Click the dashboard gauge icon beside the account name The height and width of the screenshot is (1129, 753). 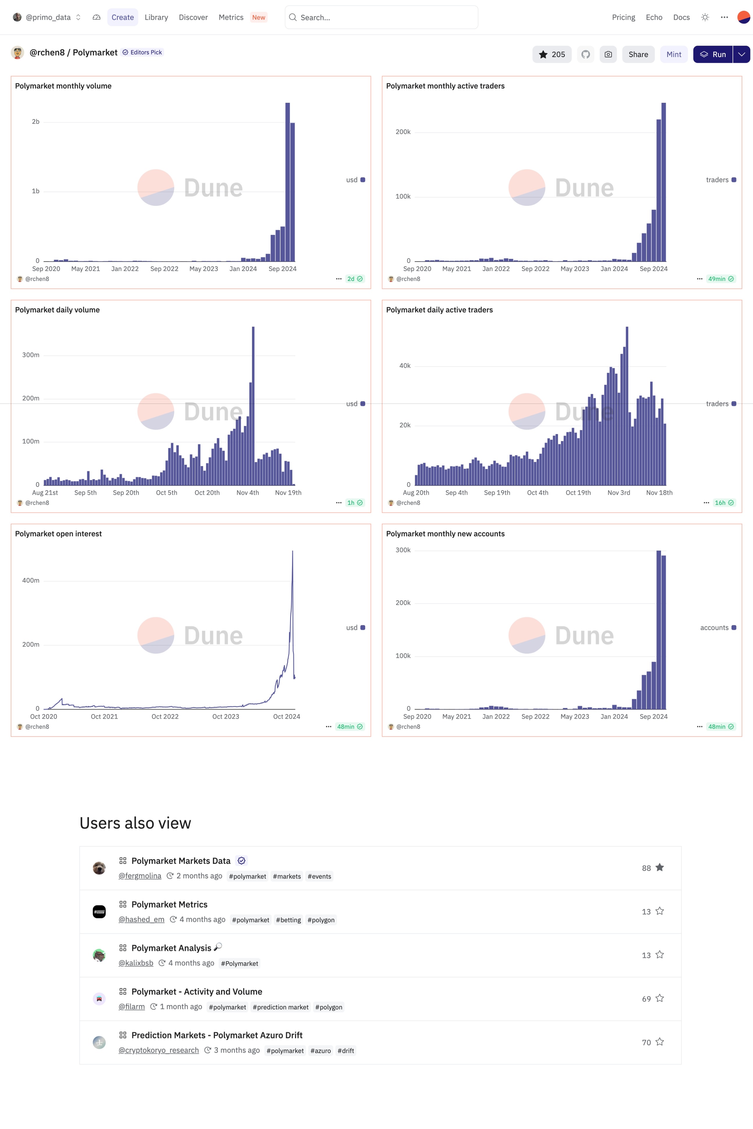point(97,17)
